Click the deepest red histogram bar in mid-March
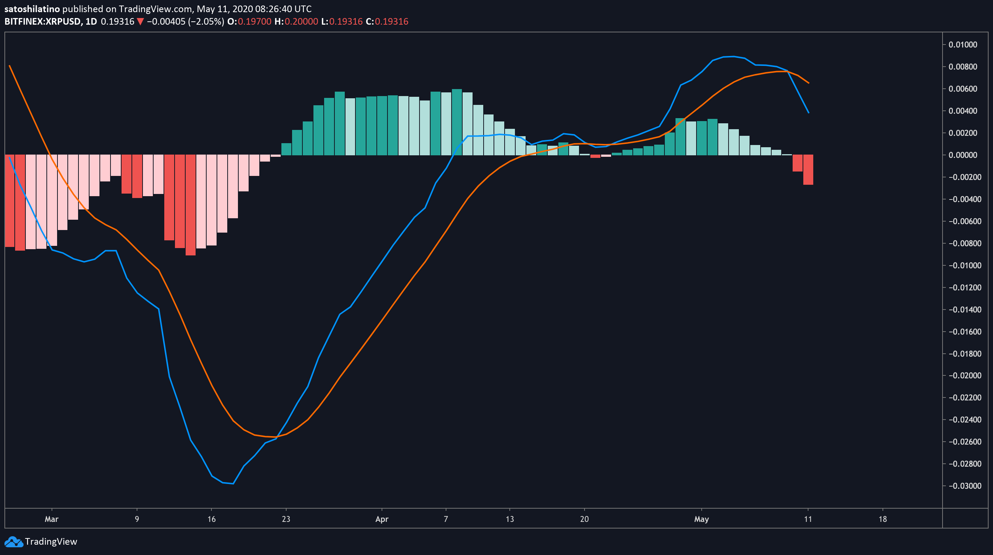The width and height of the screenshot is (993, 555). click(190, 205)
